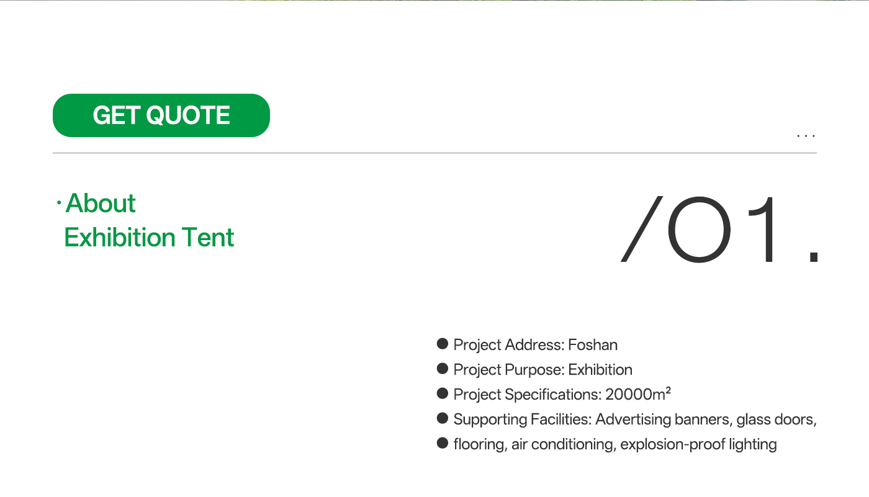This screenshot has height=497, width=869.
Task: Select the Exhibition Tent heading text
Action: click(149, 238)
